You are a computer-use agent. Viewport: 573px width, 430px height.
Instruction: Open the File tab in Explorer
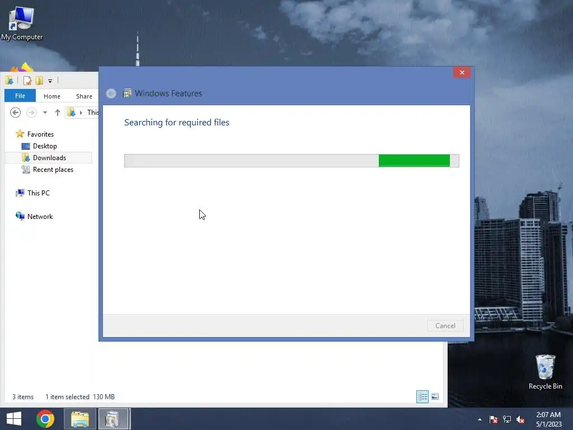(x=20, y=96)
